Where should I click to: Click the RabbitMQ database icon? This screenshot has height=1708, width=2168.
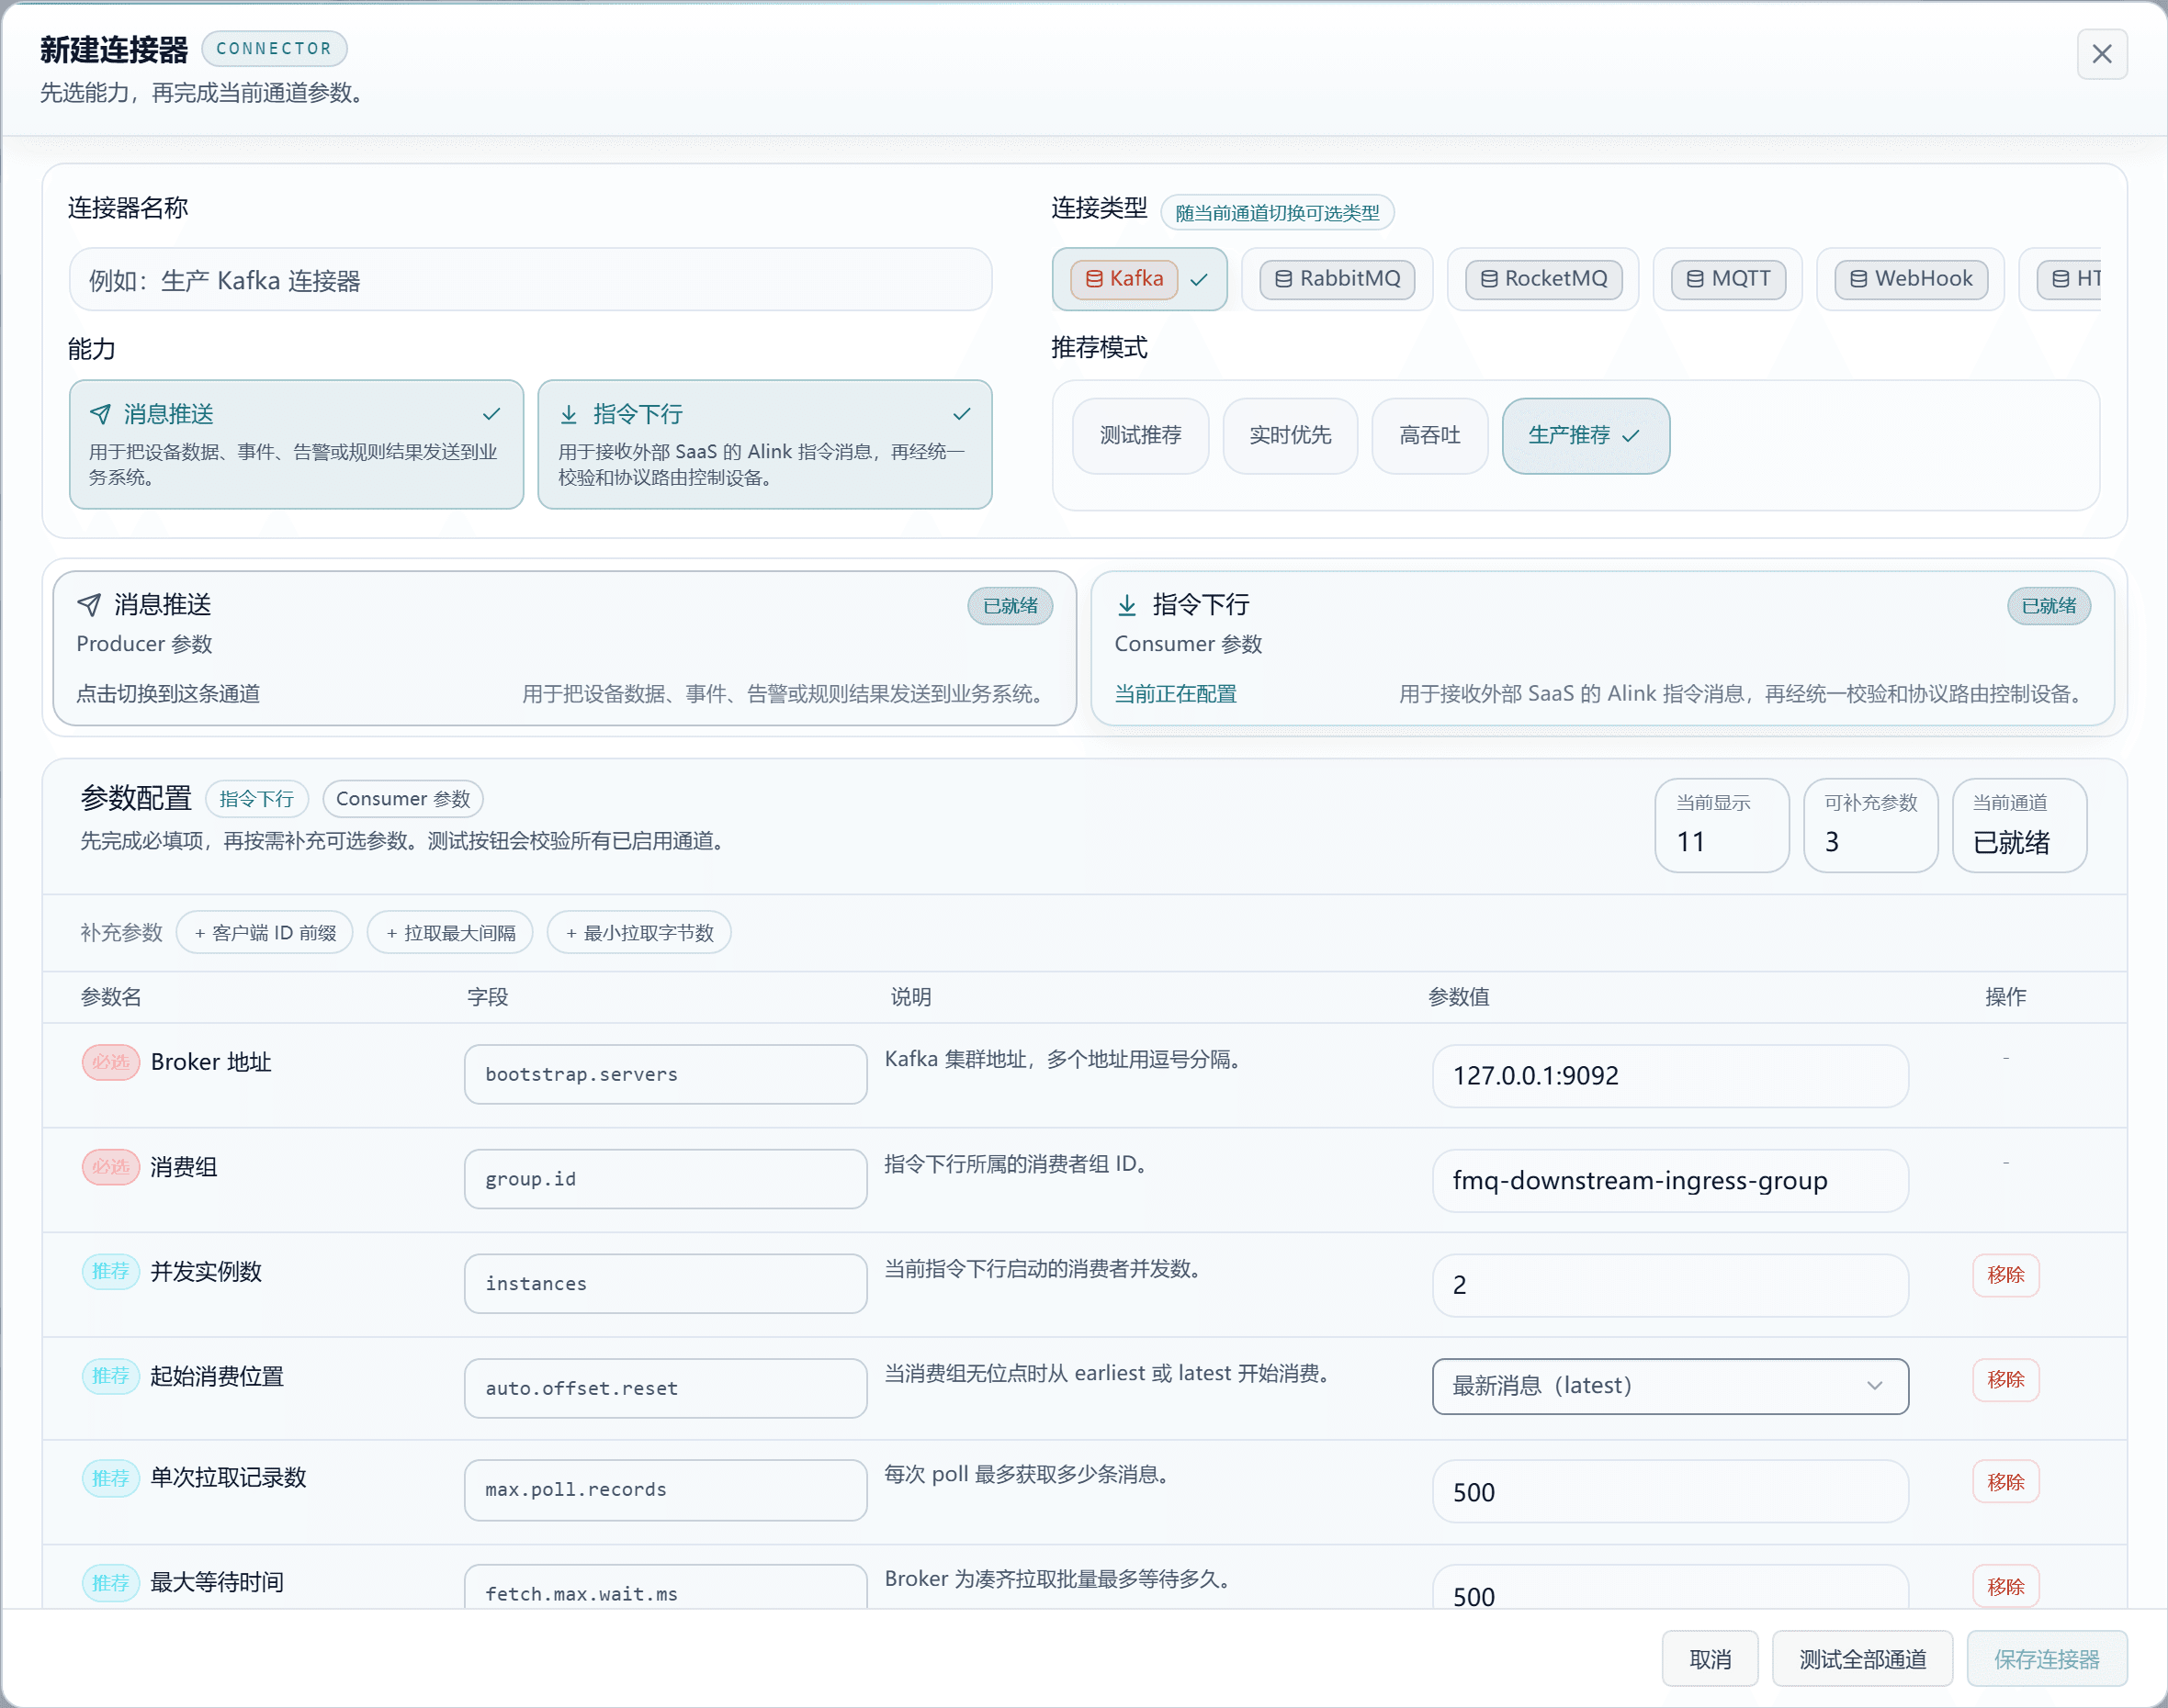[1282, 279]
